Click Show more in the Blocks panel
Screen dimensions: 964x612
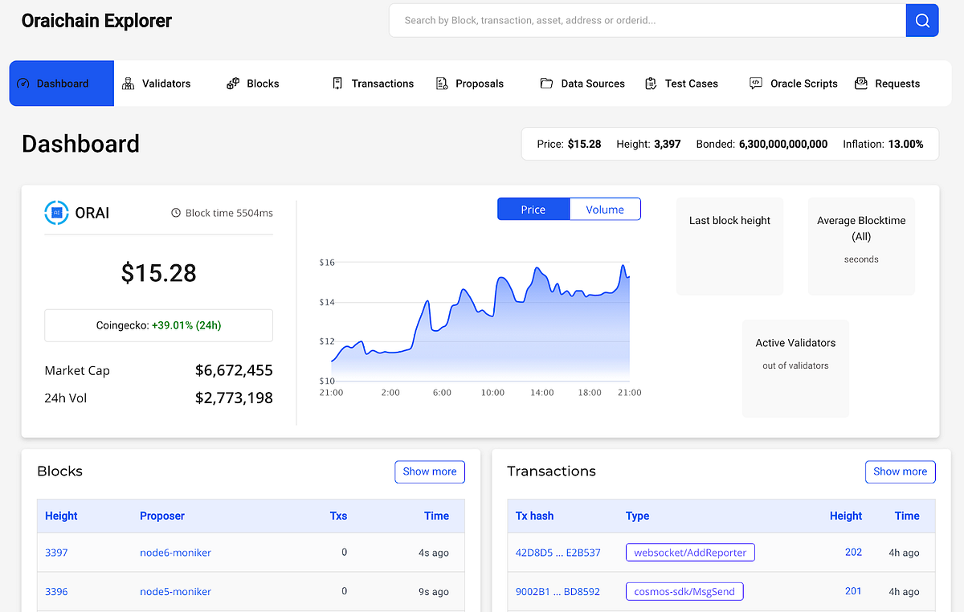[430, 471]
